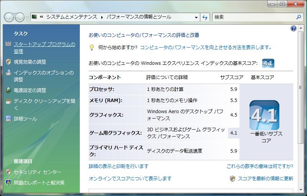Click the scrollbar down arrow

tap(300, 189)
